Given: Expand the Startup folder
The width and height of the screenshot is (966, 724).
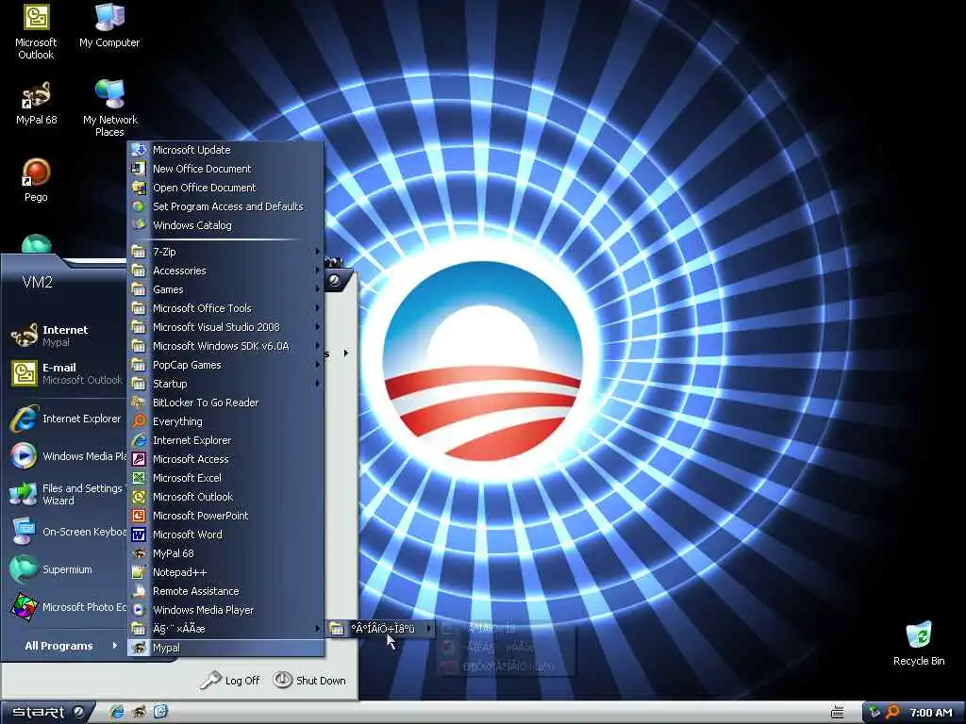Looking at the screenshot, I should tap(225, 385).
